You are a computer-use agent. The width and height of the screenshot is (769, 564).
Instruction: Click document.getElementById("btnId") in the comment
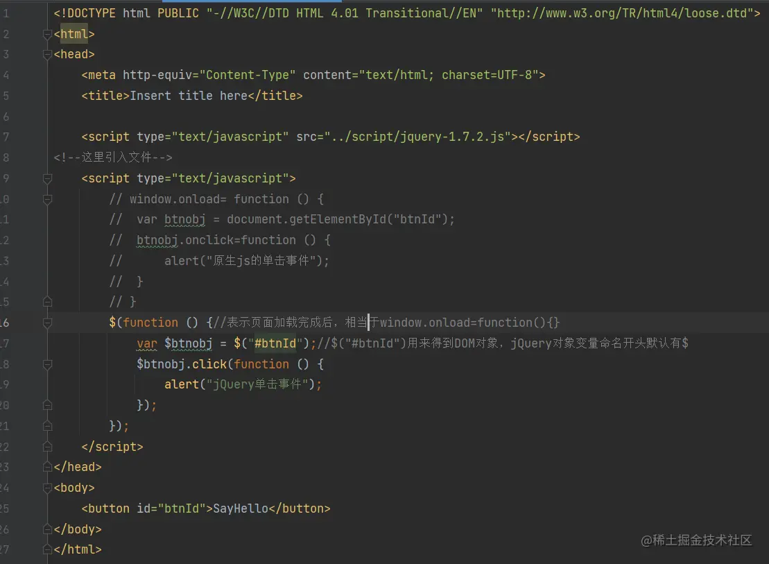(338, 219)
